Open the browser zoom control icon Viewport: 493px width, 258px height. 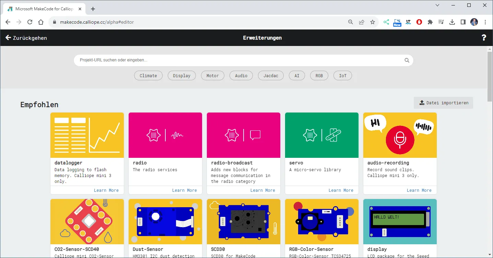[x=351, y=22]
